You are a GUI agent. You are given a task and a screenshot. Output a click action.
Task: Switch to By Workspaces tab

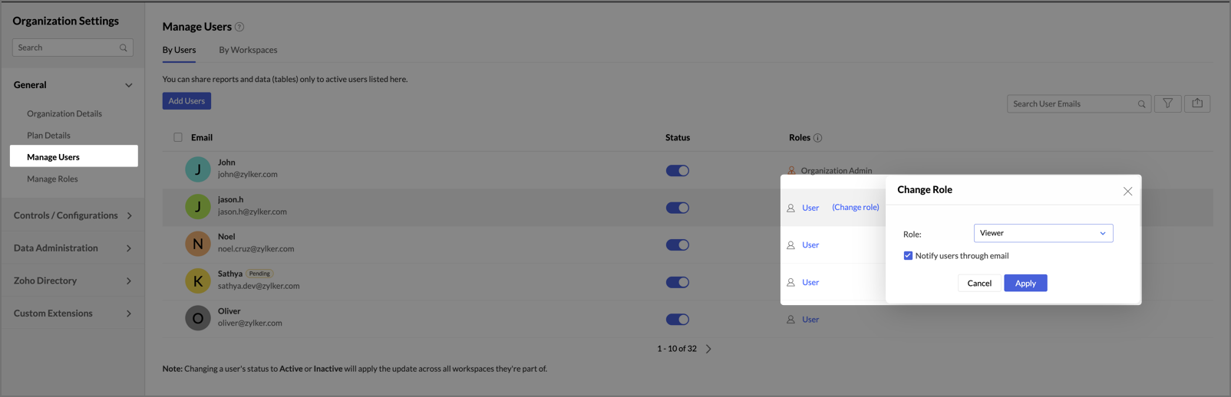point(248,50)
